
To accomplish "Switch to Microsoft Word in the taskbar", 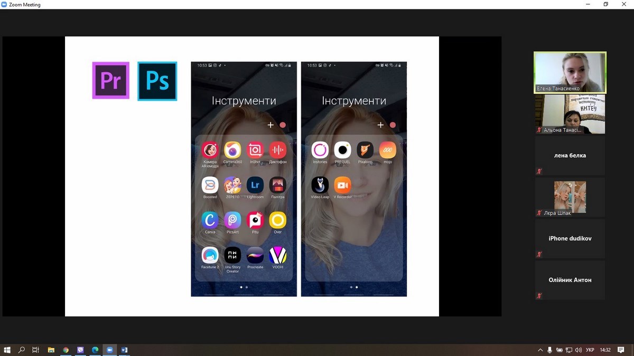I will 125,350.
